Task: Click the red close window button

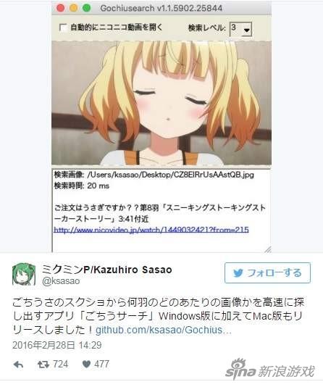Action: [x=61, y=8]
